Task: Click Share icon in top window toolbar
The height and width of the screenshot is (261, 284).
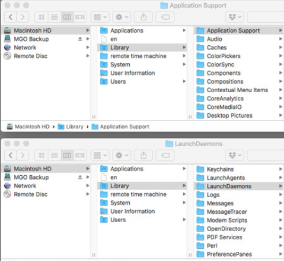Action: (x=144, y=17)
